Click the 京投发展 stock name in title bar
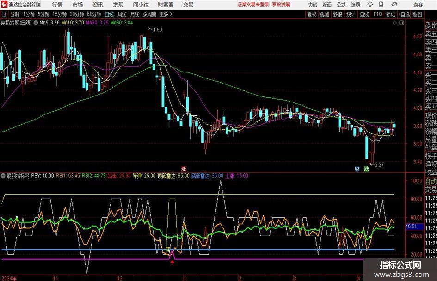This screenshot has height=281, width=437. pyautogui.click(x=281, y=5)
